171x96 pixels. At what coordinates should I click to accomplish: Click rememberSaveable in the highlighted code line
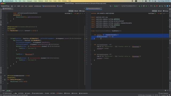(111, 35)
